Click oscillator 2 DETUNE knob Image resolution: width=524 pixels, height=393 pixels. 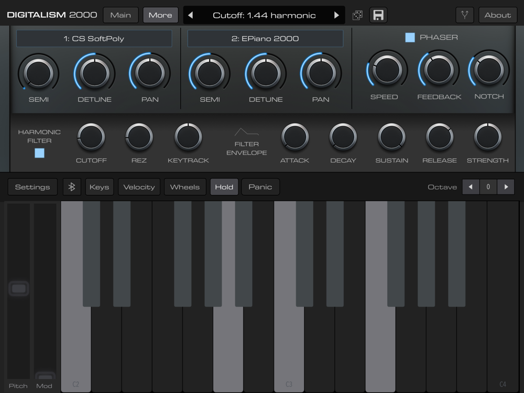tap(266, 73)
